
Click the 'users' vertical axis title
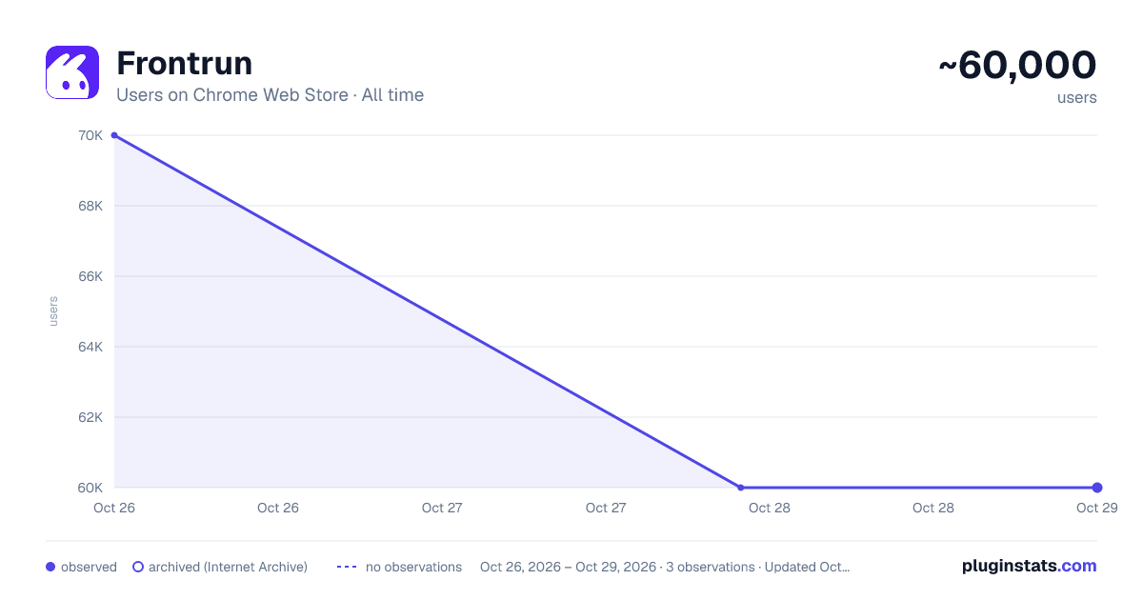[x=53, y=311]
